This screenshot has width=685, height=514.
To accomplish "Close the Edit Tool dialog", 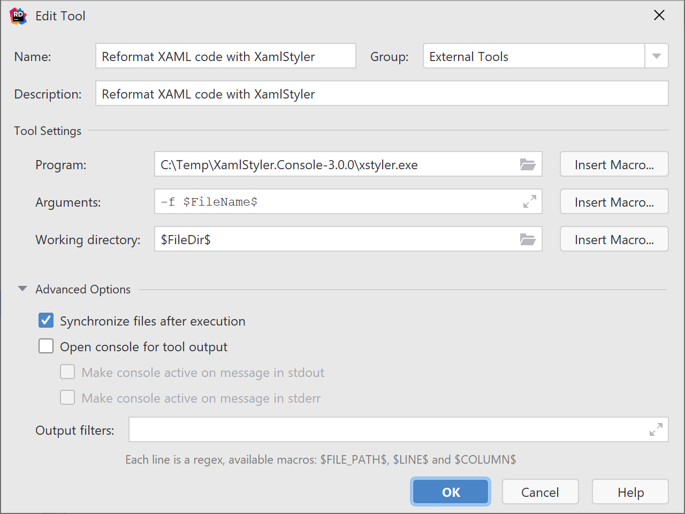I will (659, 16).
